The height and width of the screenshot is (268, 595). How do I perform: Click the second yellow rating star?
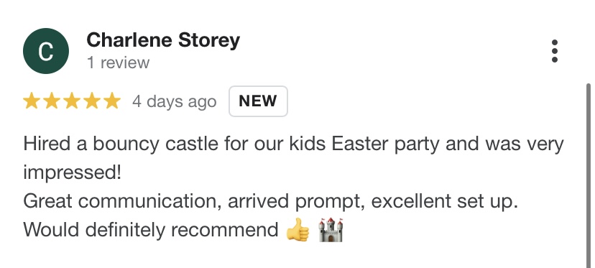click(x=52, y=101)
